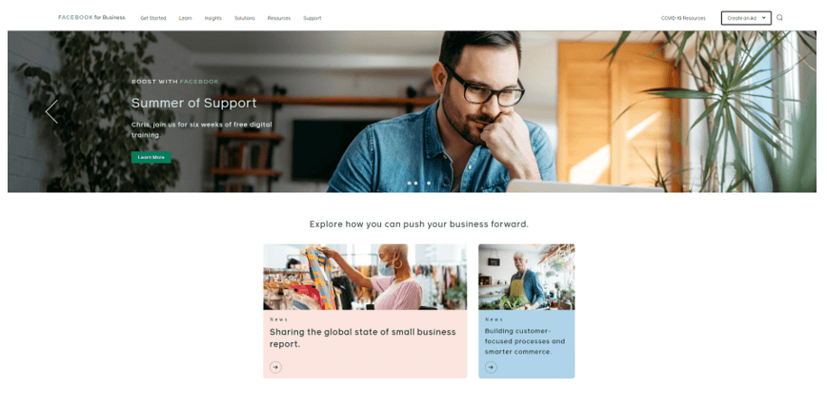Select the fourth carousel dot
The height and width of the screenshot is (406, 827).
(429, 184)
